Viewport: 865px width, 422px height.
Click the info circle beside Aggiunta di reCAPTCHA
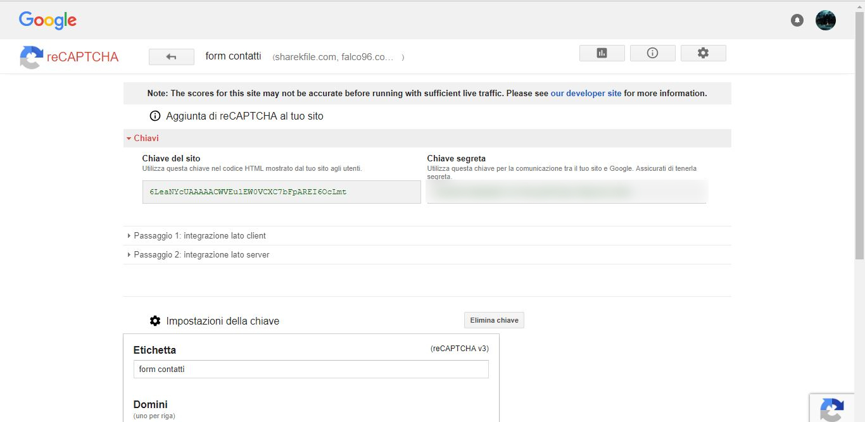[x=155, y=116]
